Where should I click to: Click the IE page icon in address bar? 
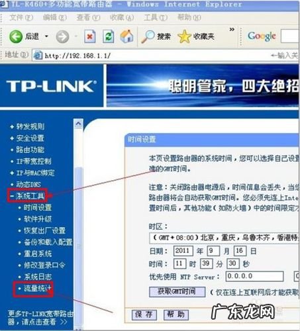[x=38, y=55]
